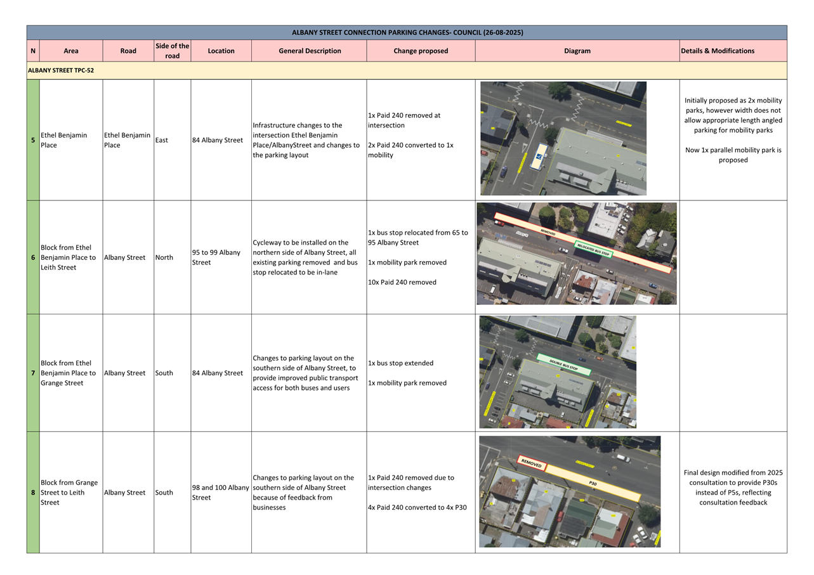Screen dimensions: 814x575
Task: Click the mobility park symbol in row 5 diagram
Action: pyautogui.click(x=539, y=155)
